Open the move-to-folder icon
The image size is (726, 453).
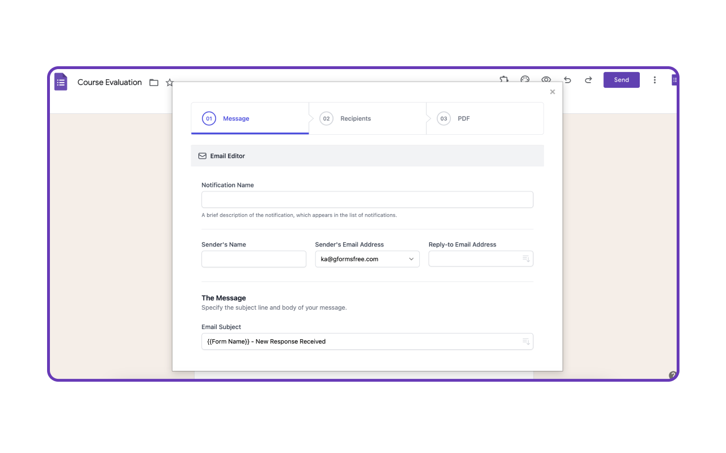154,82
